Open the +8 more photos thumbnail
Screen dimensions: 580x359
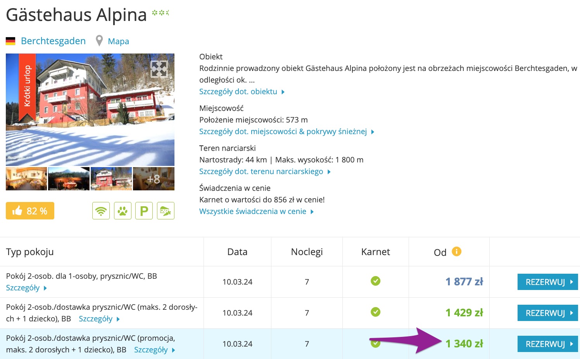coord(154,179)
